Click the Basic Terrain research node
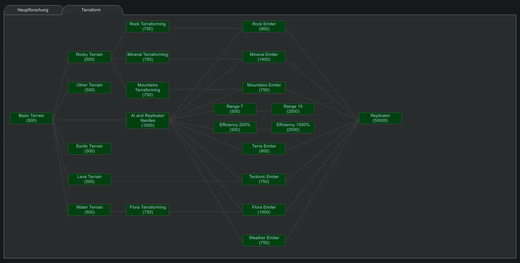This screenshot has width=520, height=263. coord(31,118)
